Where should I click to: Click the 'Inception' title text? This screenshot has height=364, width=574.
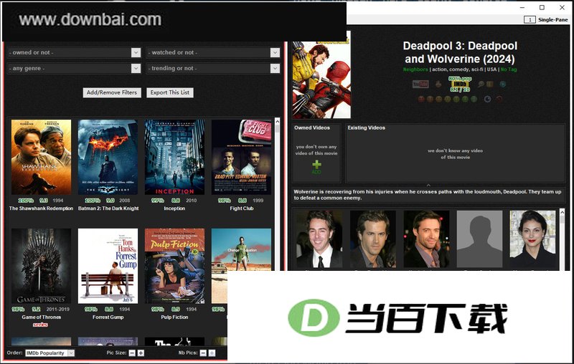174,209
